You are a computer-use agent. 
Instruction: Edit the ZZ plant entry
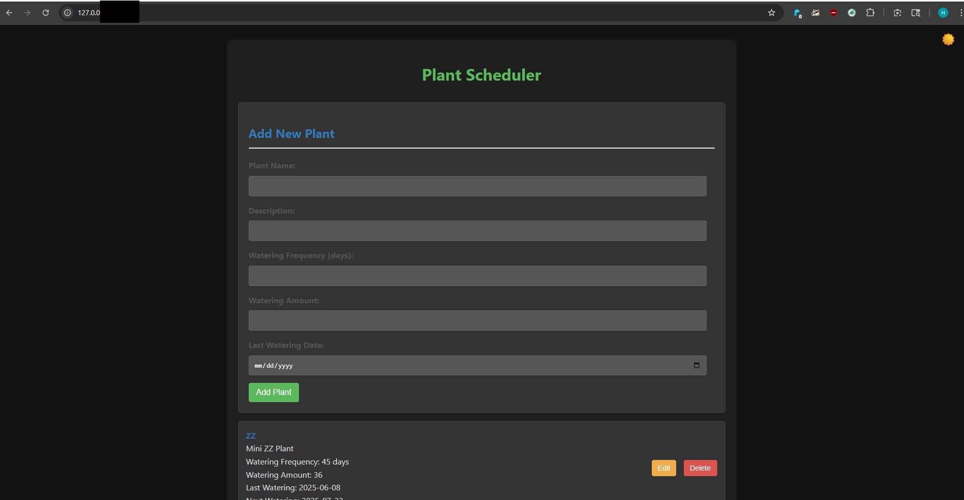pyautogui.click(x=663, y=468)
